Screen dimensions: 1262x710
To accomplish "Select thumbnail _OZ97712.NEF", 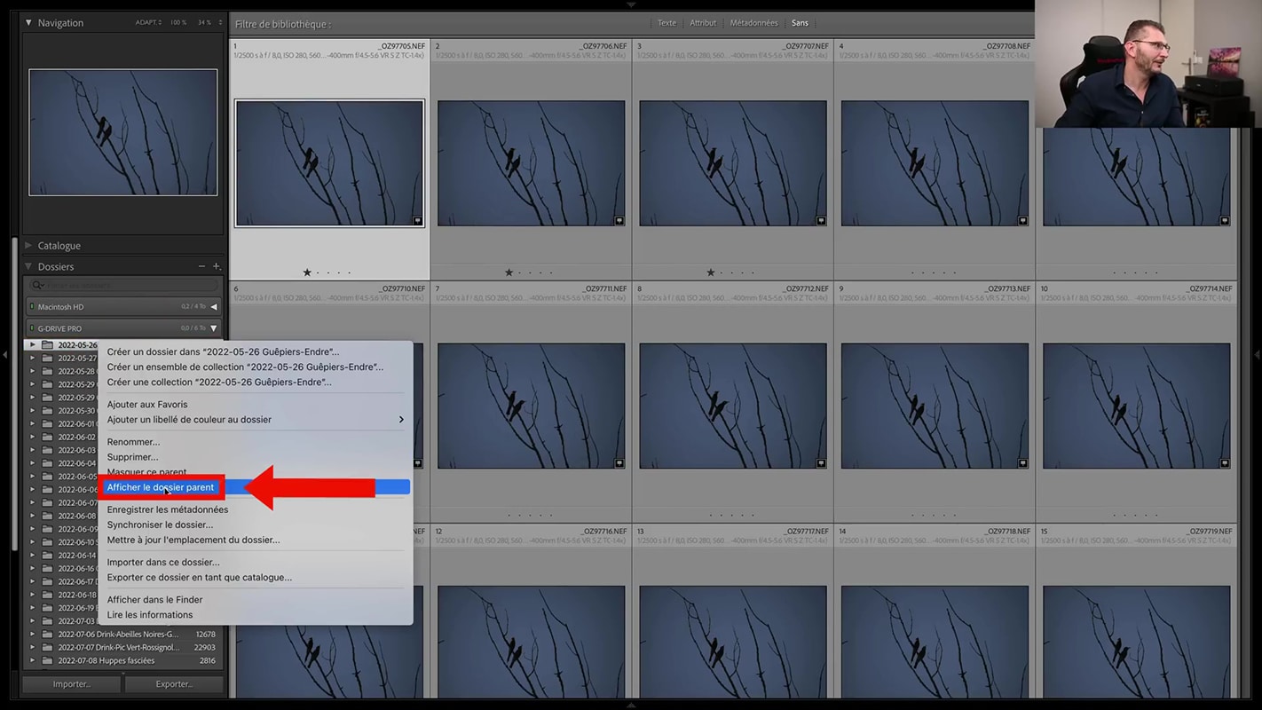I will coord(733,406).
